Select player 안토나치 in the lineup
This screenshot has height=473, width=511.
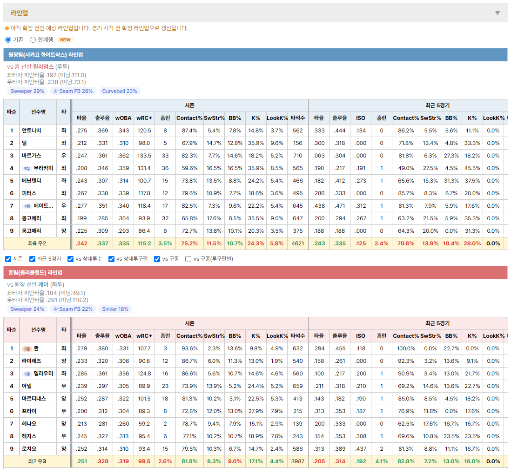[31, 131]
